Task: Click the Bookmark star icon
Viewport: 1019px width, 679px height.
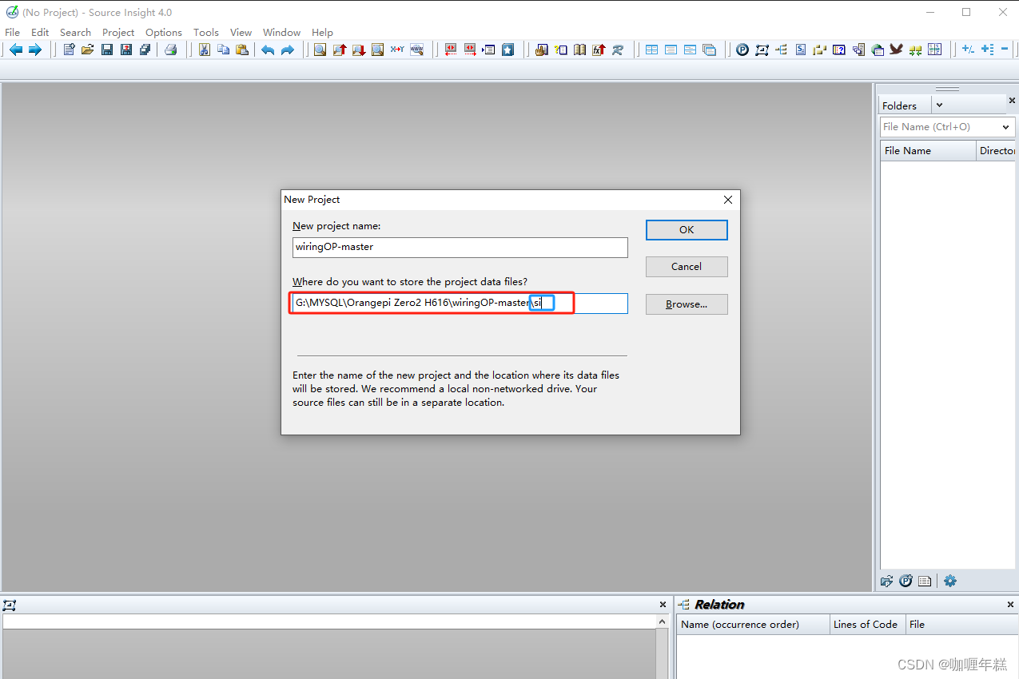Action: [x=508, y=50]
